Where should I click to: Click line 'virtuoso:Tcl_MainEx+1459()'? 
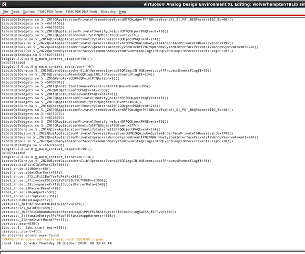(x=27, y=208)
